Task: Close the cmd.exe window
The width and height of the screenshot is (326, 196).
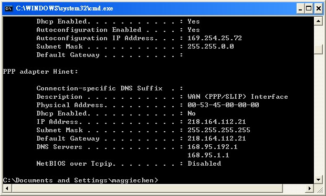Action: [318, 8]
